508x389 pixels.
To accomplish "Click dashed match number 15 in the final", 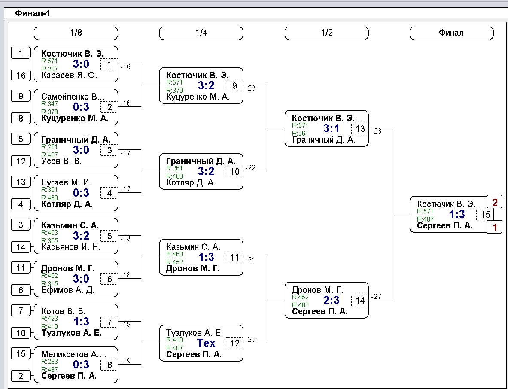I will click(485, 214).
